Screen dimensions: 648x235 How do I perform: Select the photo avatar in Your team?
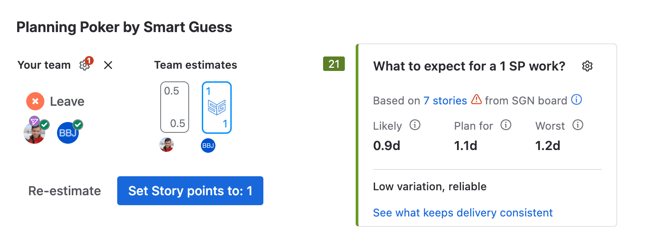pos(34,133)
